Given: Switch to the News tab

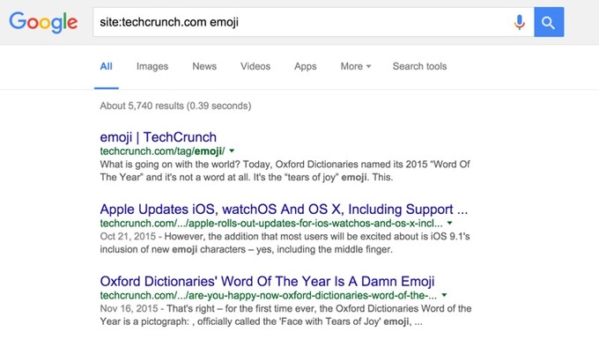Looking at the screenshot, I should tap(204, 66).
